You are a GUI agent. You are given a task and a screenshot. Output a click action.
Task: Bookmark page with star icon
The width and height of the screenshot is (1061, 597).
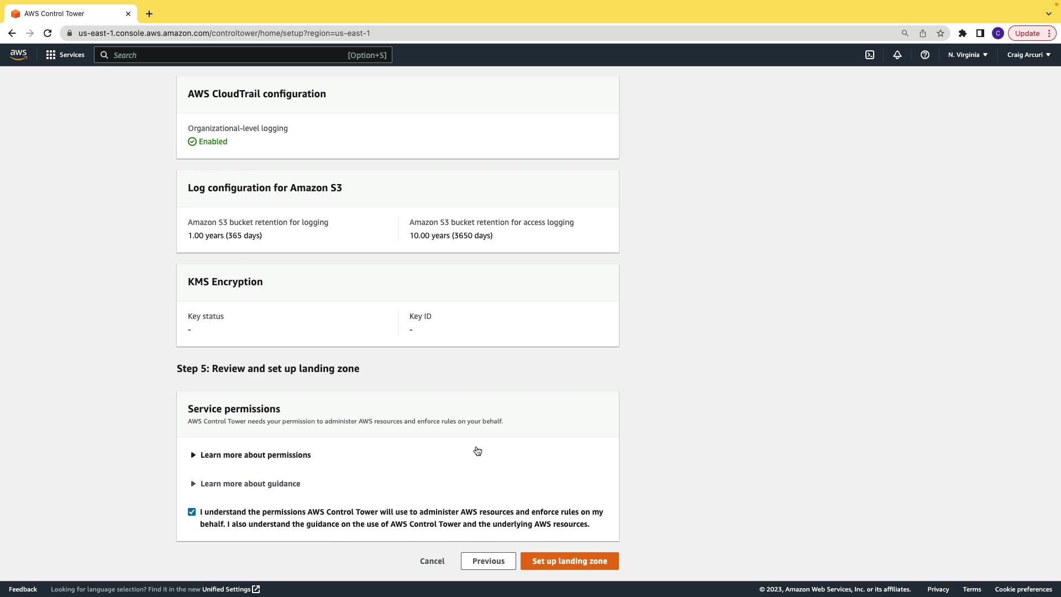pyautogui.click(x=941, y=33)
